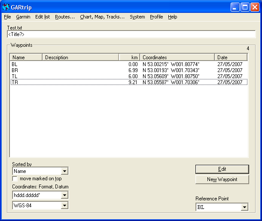Close the GARtrip window

click(x=255, y=7)
